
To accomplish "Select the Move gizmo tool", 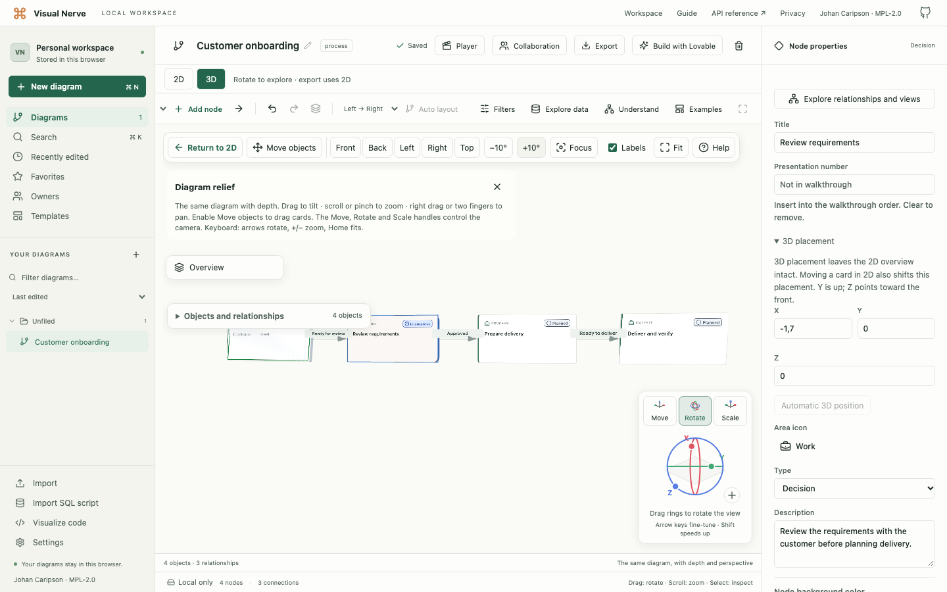I will tap(660, 410).
